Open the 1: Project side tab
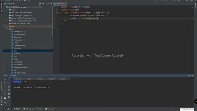The width and height of the screenshot is (197, 111). point(2,7)
